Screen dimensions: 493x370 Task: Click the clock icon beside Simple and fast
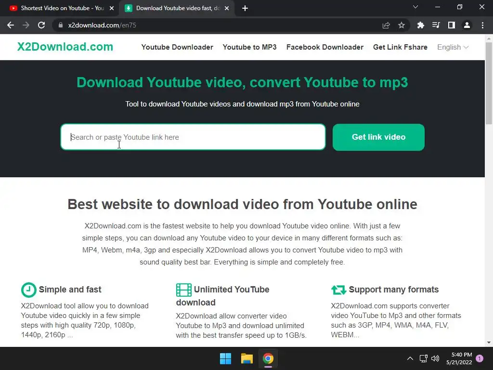point(28,290)
